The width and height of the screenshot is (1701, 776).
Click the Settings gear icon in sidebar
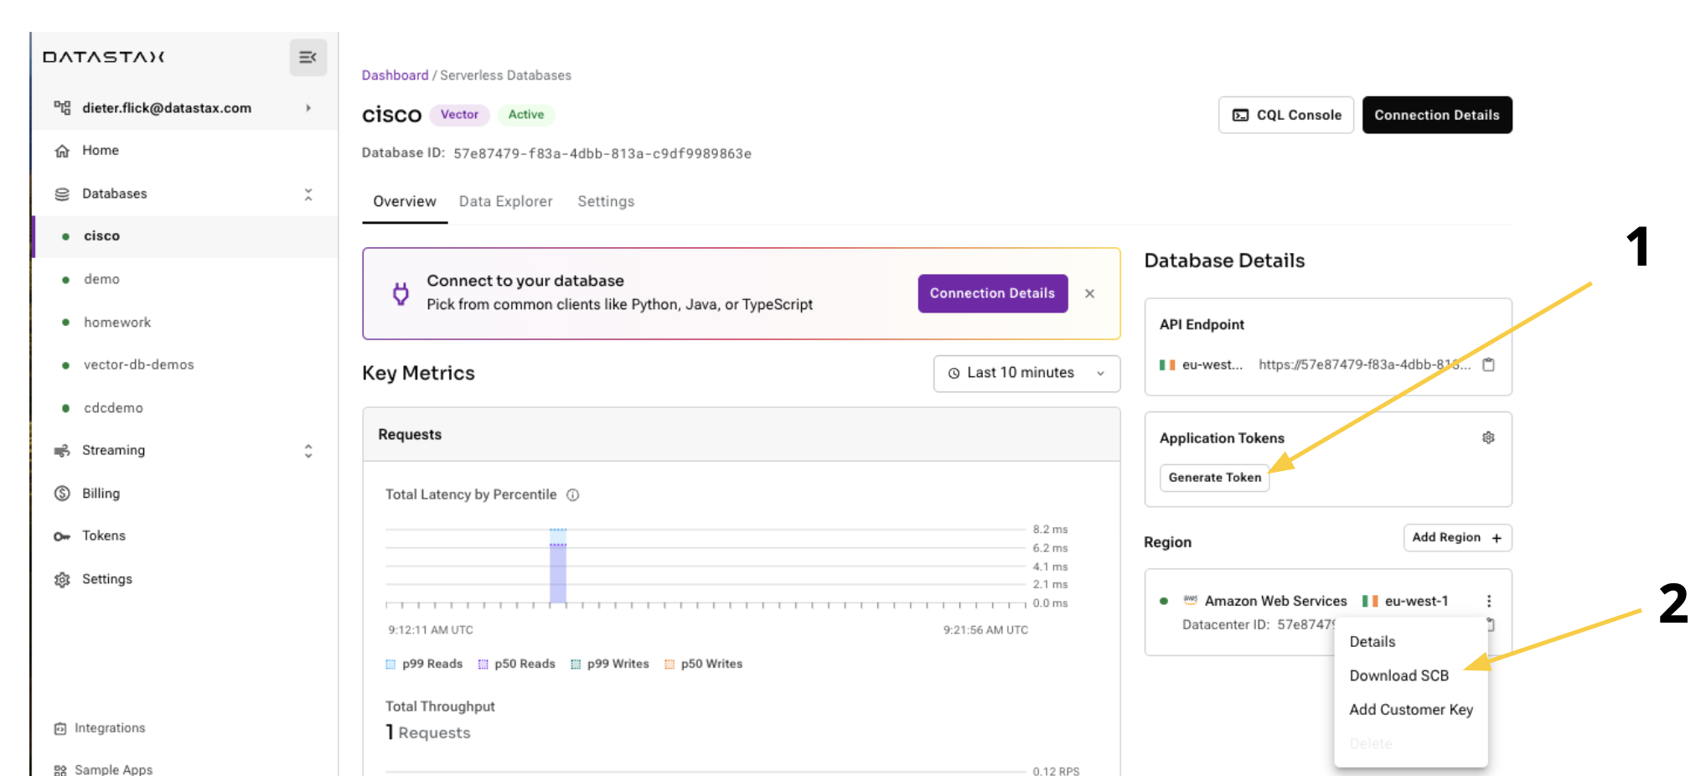point(62,579)
